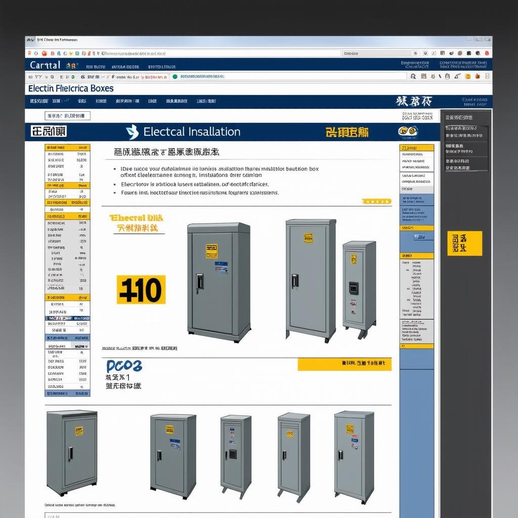The image size is (518, 518).
Task: Click the green circle icon in the second address bar
Action: tap(175, 77)
